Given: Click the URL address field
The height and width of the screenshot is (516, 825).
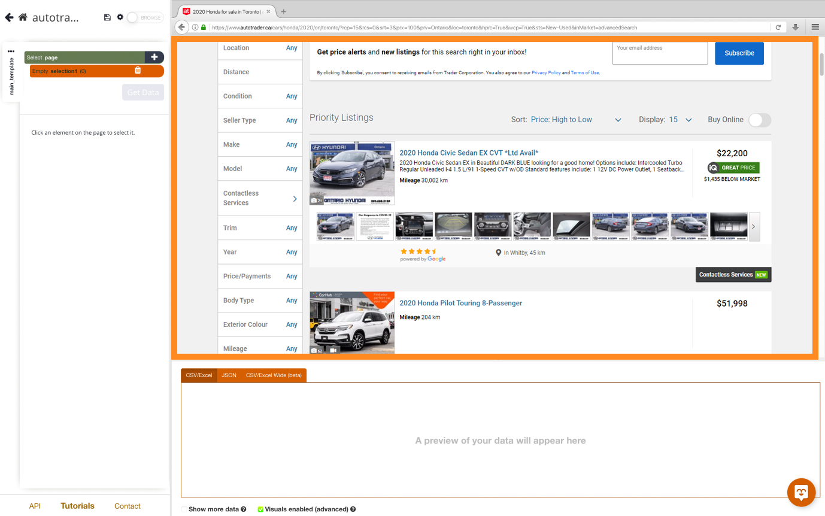Looking at the screenshot, I should click(491, 27).
